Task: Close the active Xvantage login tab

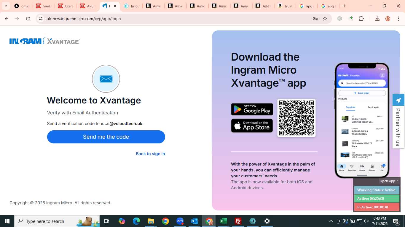Action: pos(115,6)
